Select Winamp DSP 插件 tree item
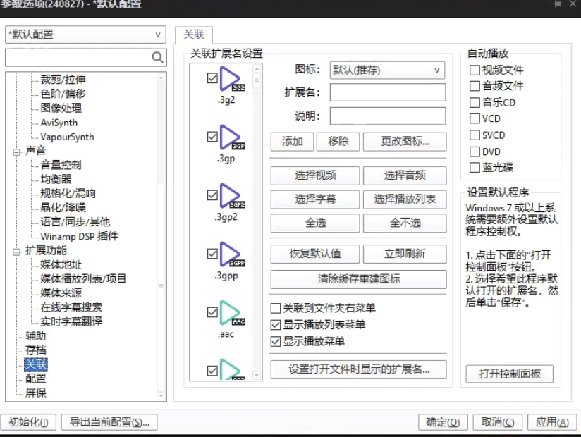This screenshot has height=437, width=581. pyautogui.click(x=79, y=236)
